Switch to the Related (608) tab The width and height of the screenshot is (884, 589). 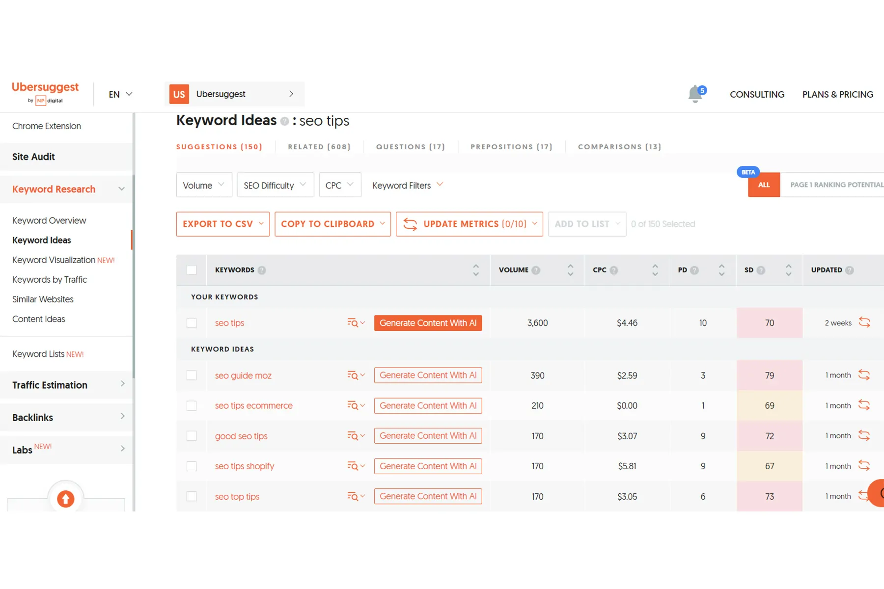pyautogui.click(x=319, y=147)
